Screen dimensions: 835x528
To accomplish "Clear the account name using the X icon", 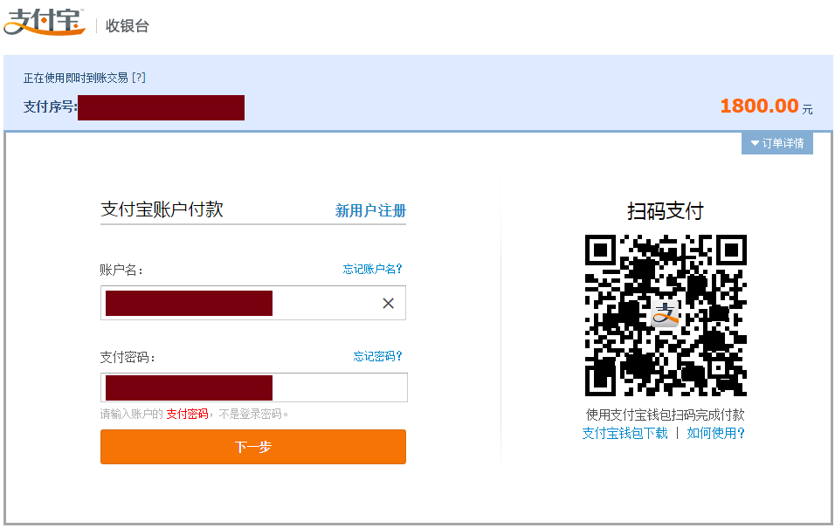I will tap(388, 303).
